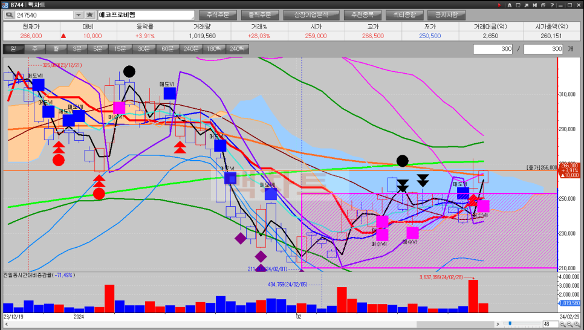Click the 시가총액(억) value 260,151
Viewport: 584px width, 330px height.
click(x=551, y=36)
